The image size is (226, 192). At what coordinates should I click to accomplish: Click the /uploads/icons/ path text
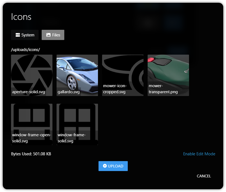coord(25,50)
